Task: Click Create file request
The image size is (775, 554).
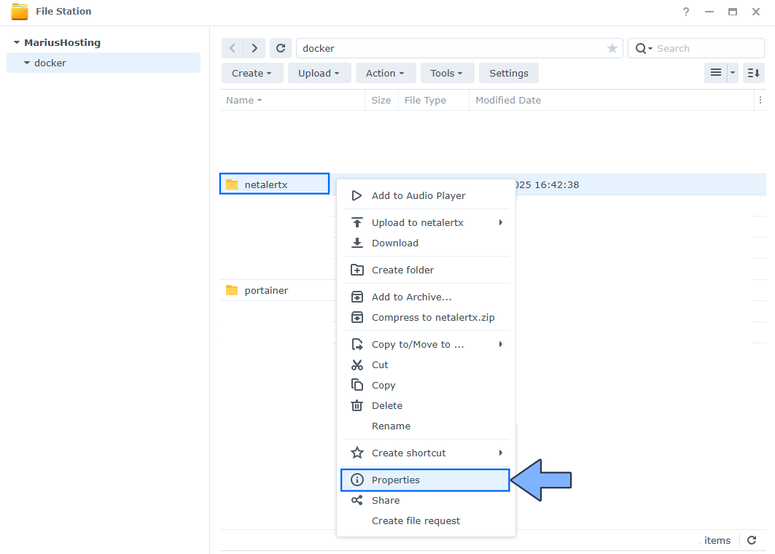Action: coord(416,520)
